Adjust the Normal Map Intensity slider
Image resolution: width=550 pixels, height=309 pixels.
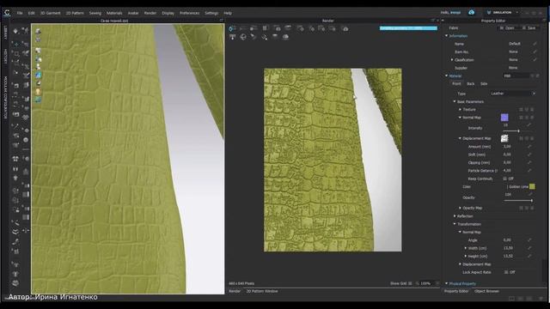(518, 131)
